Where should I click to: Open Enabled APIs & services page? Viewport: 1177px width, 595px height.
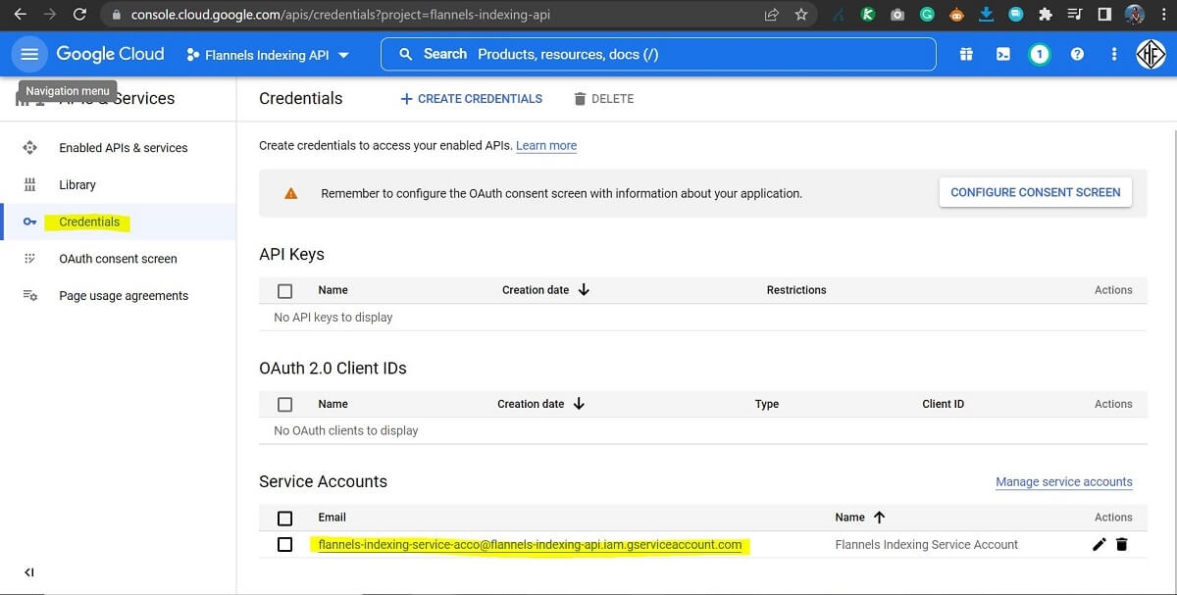pyautogui.click(x=123, y=148)
